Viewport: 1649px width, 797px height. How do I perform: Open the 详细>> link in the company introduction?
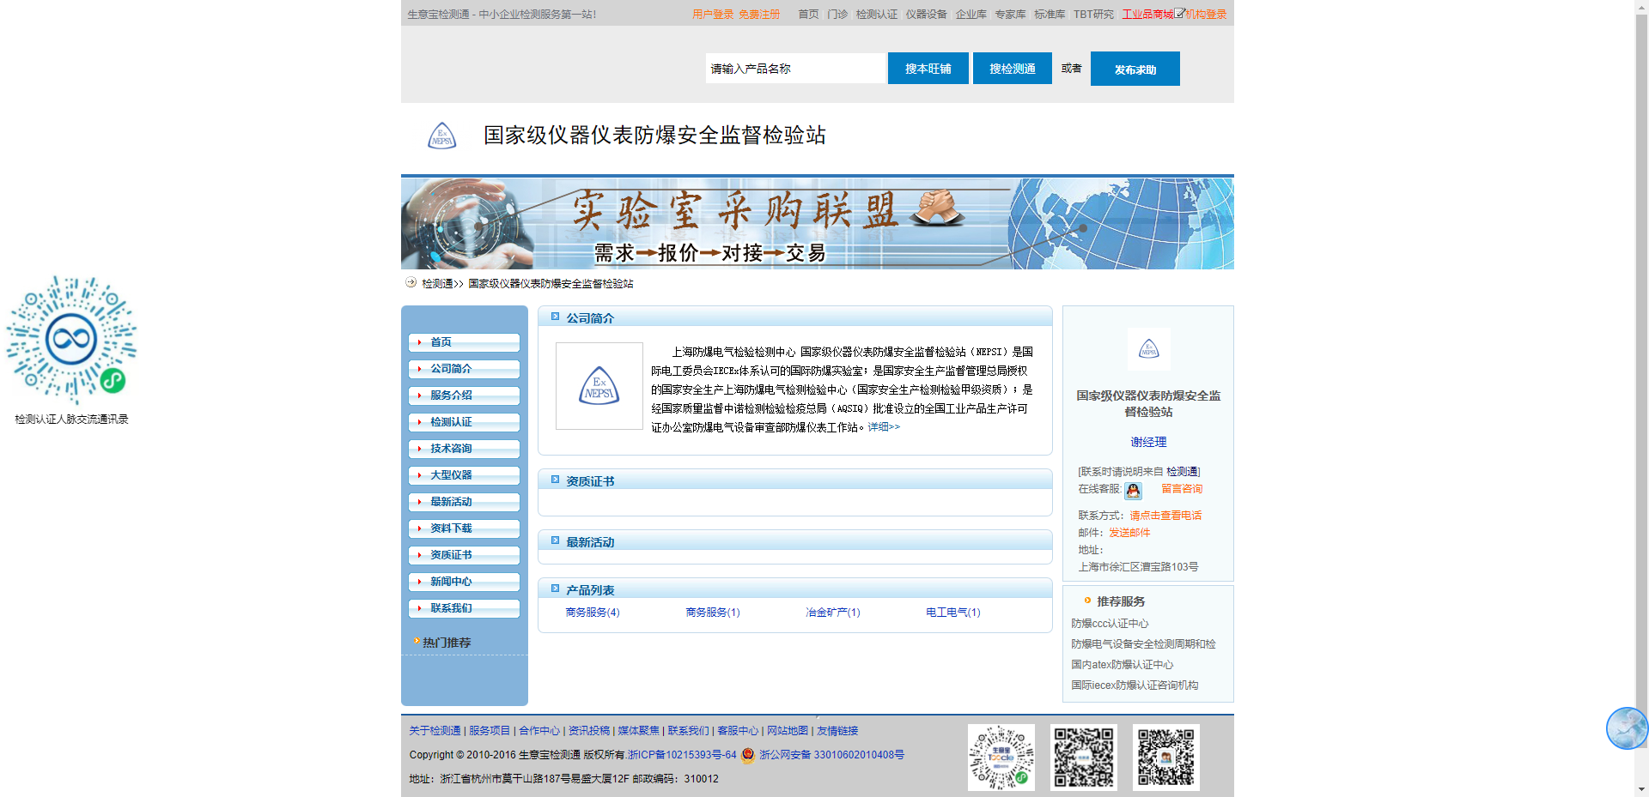[x=885, y=426]
